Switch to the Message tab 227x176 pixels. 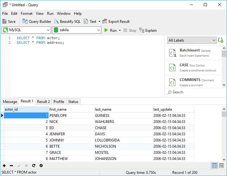click(10, 102)
